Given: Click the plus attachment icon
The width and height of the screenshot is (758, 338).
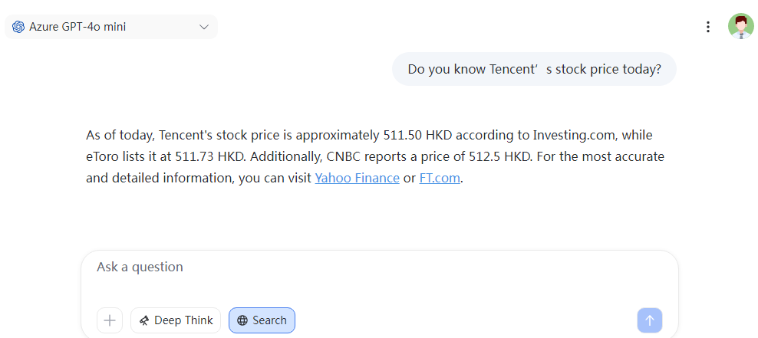Looking at the screenshot, I should [110, 320].
